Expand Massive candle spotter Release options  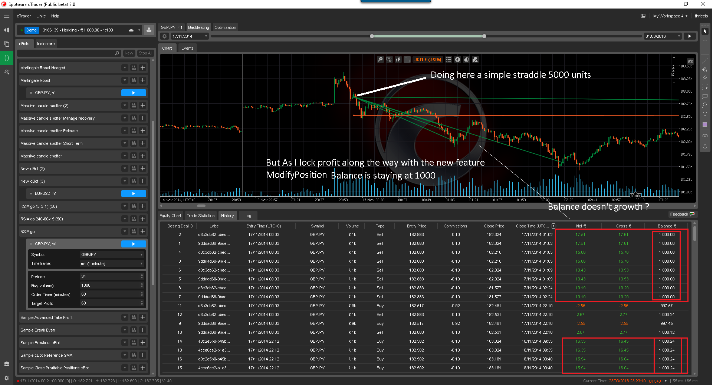coord(125,131)
